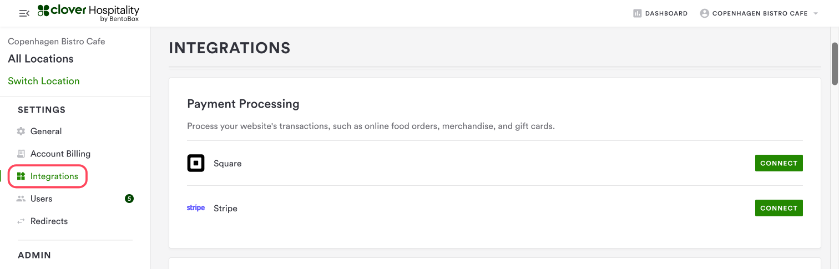Image resolution: width=839 pixels, height=269 pixels.
Task: Click the Clover Hospitality logo
Action: coord(88,13)
